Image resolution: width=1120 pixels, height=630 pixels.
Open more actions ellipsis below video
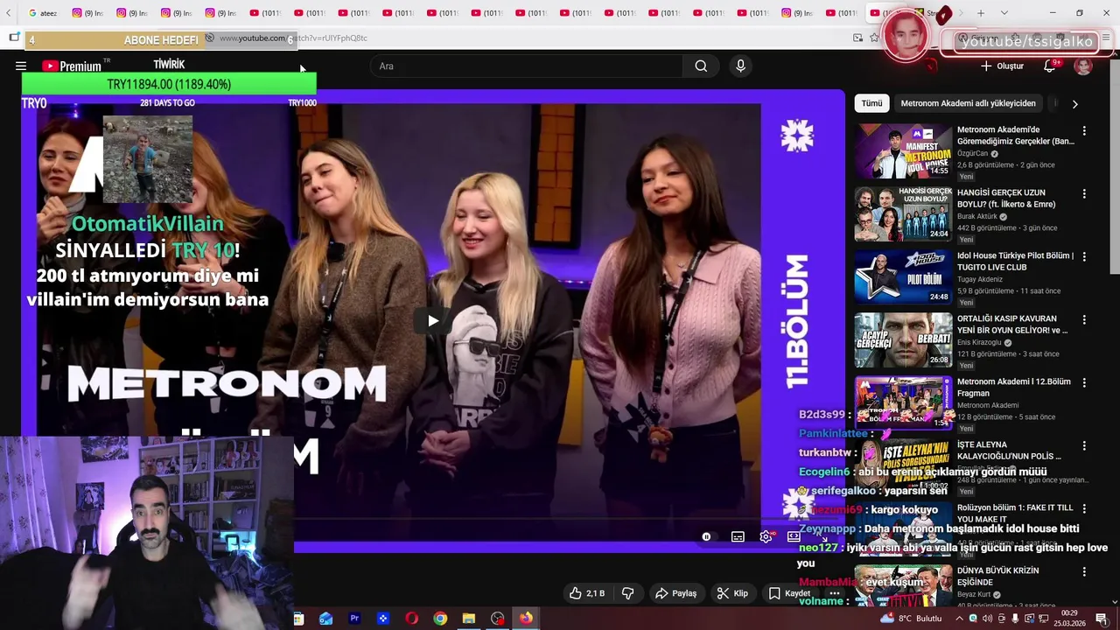834,593
